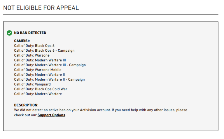Viewport: 224px width, 139px height.
Task: Click the "We did not detect" opening words
Action: (x=28, y=110)
